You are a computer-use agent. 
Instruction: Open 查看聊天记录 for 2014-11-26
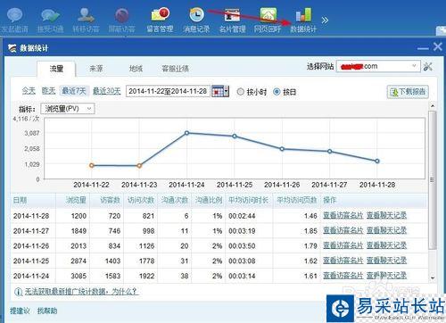(x=386, y=245)
